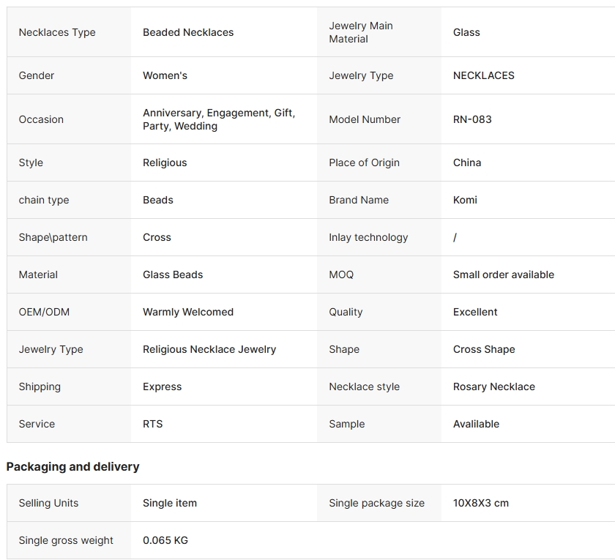615x560 pixels.
Task: Click the 'Small order available' MOQ value
Action: (503, 275)
